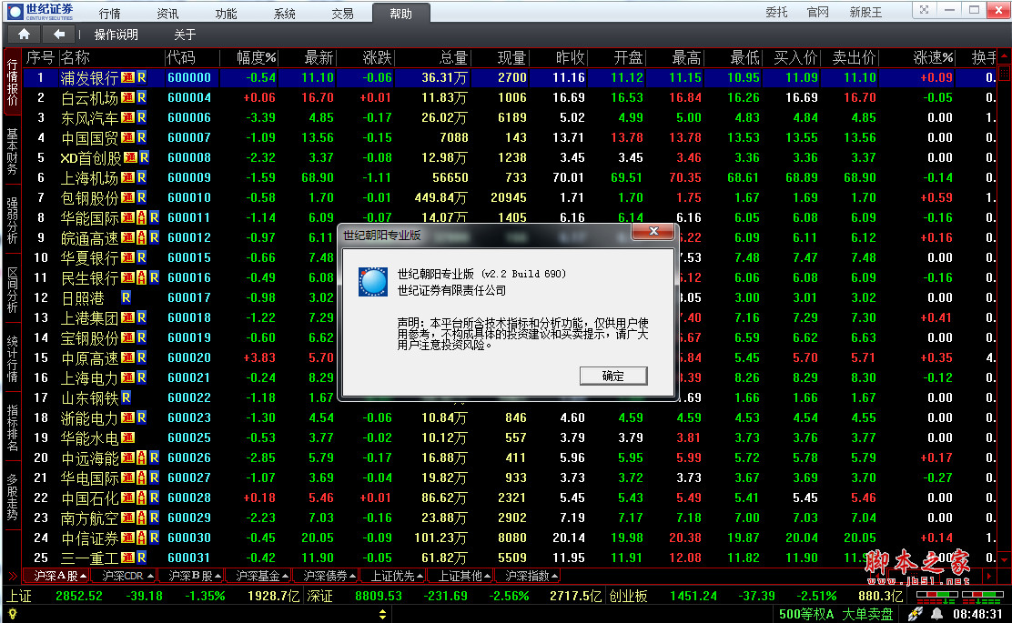
Task: Open the 官网 link
Action: pos(818,12)
